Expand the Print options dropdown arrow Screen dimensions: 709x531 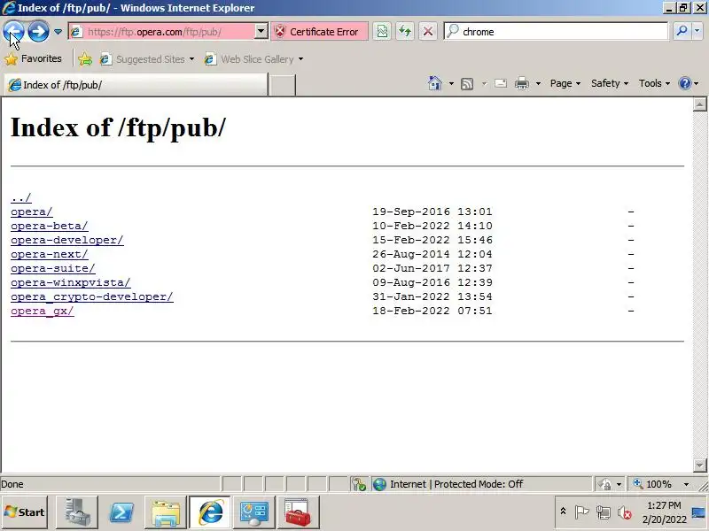(538, 83)
